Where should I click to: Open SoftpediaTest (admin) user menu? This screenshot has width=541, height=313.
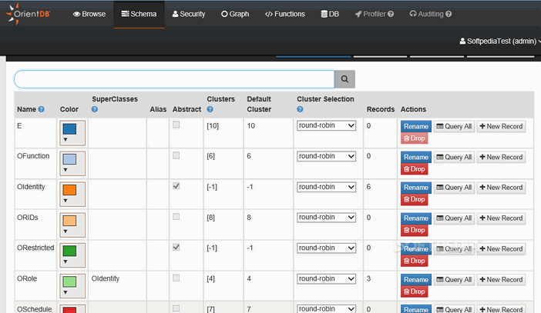(x=499, y=41)
